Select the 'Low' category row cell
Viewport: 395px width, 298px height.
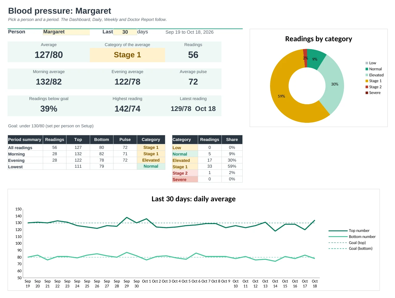pos(185,148)
